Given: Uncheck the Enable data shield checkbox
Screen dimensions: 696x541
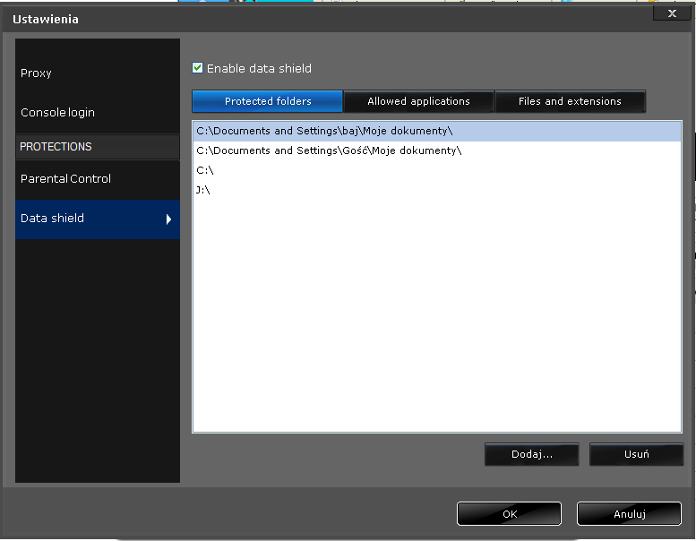Looking at the screenshot, I should point(198,68).
